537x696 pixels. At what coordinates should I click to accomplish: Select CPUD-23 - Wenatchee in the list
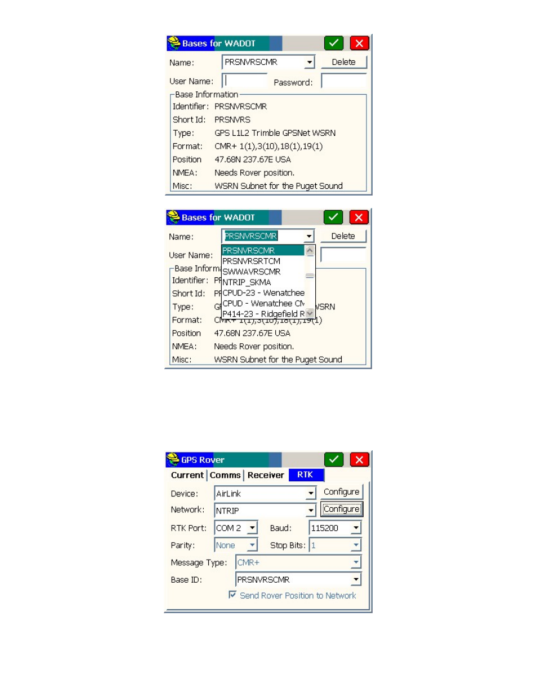point(263,293)
